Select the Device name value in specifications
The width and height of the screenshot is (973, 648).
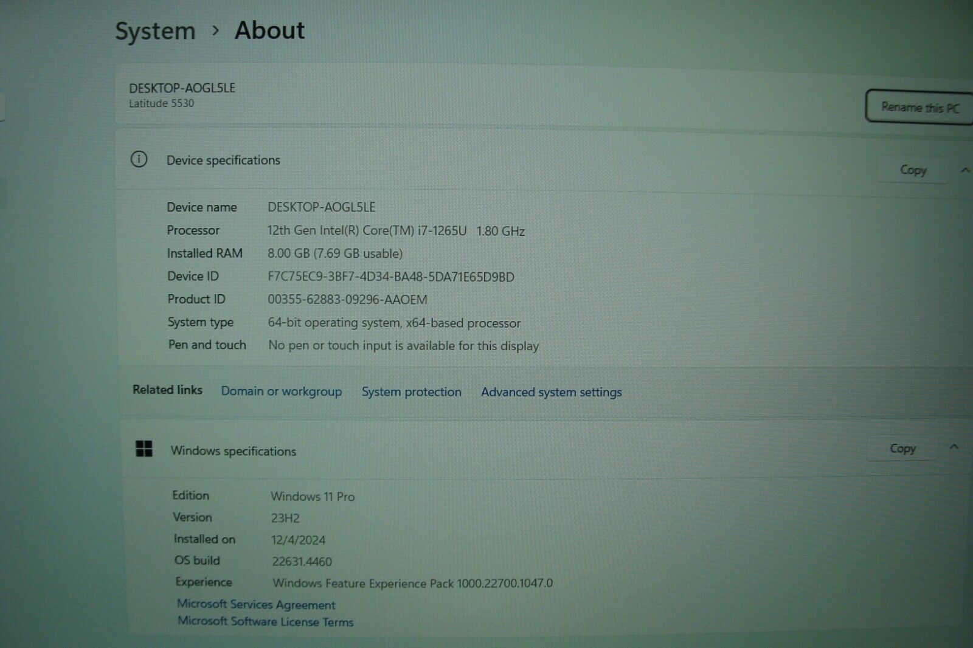point(321,207)
